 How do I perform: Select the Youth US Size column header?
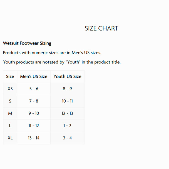(x=67, y=76)
